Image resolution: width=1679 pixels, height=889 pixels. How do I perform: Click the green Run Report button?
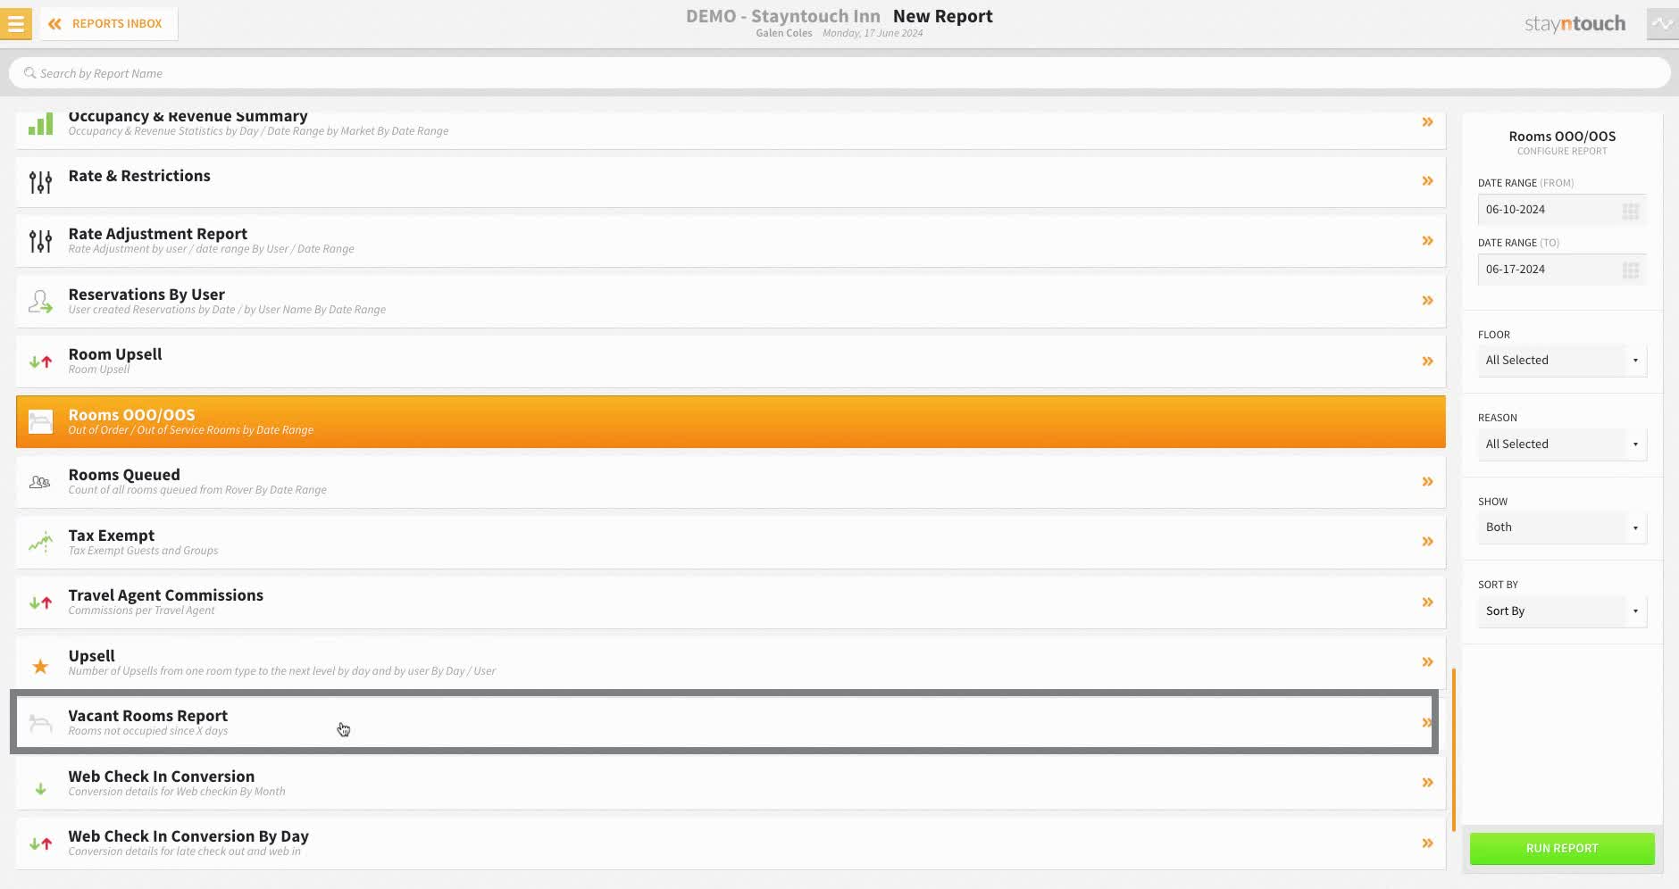[x=1562, y=848]
